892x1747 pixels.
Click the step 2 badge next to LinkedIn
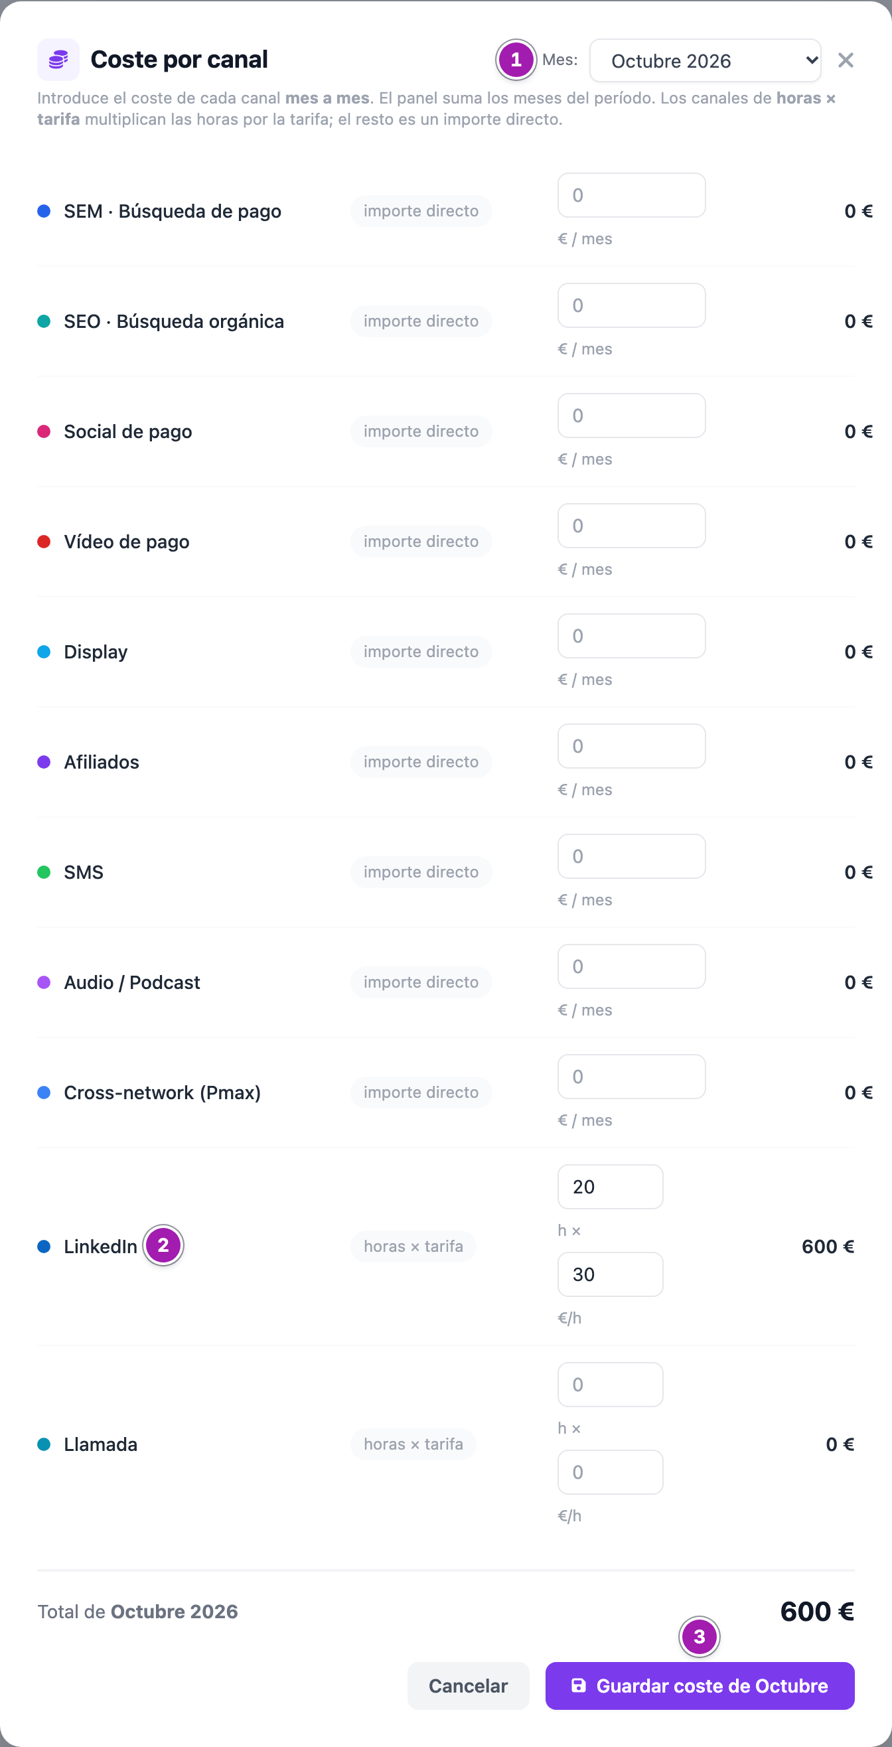[x=163, y=1245]
